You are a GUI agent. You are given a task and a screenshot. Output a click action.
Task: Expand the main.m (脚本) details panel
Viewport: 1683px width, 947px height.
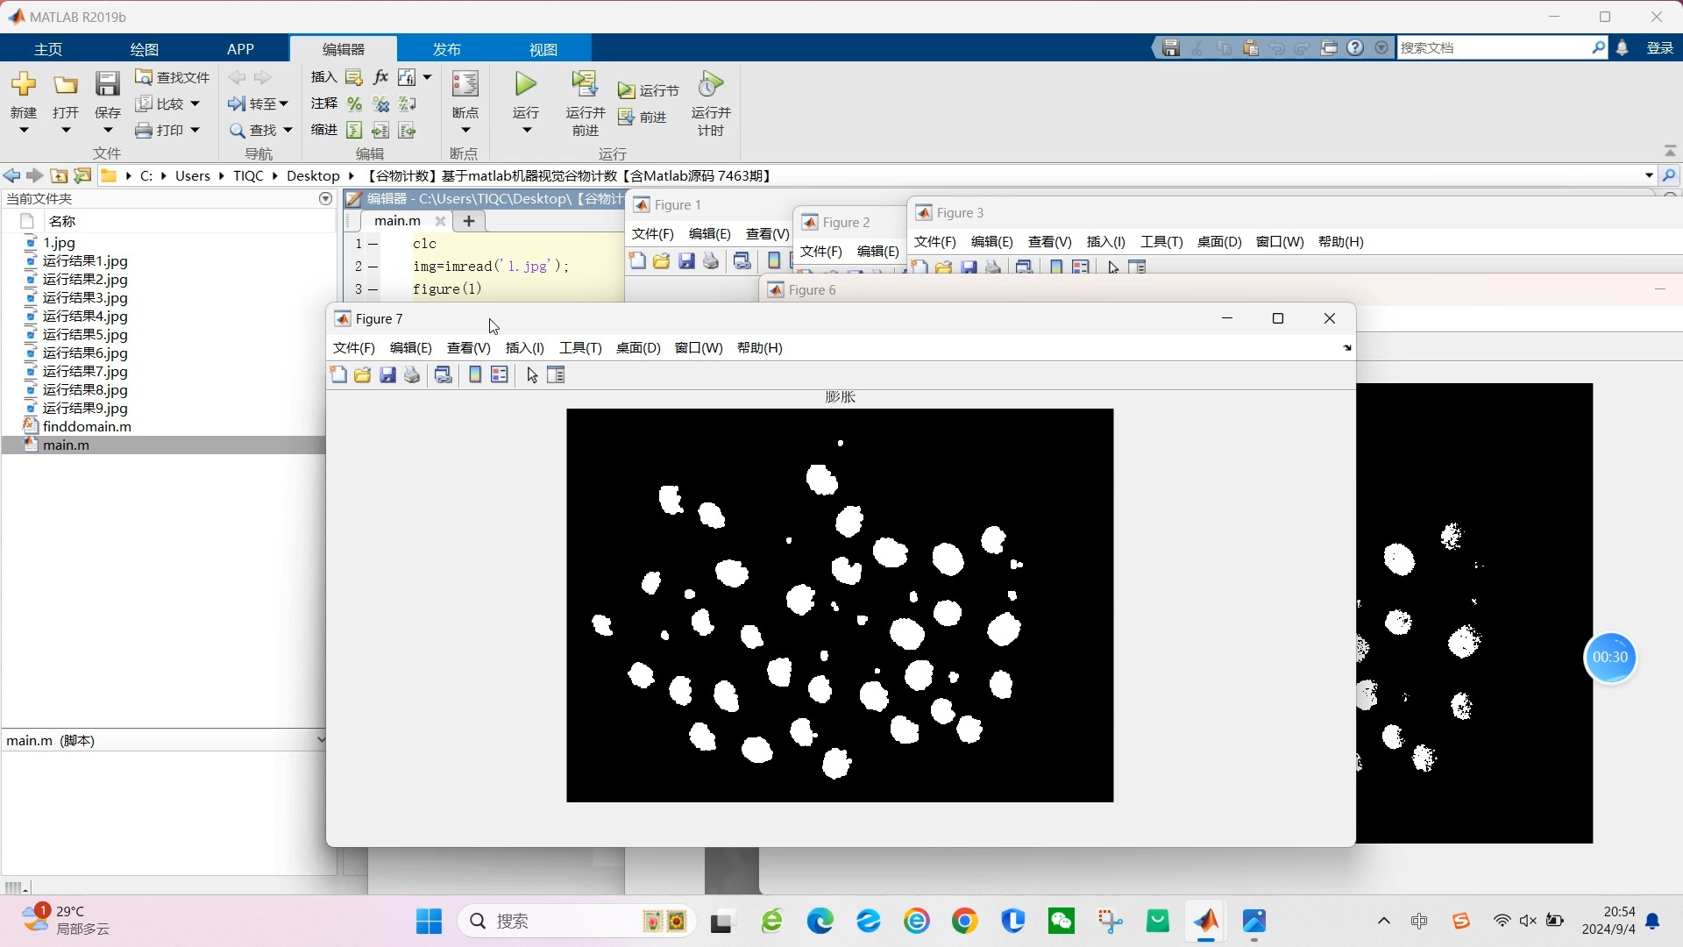coord(320,740)
